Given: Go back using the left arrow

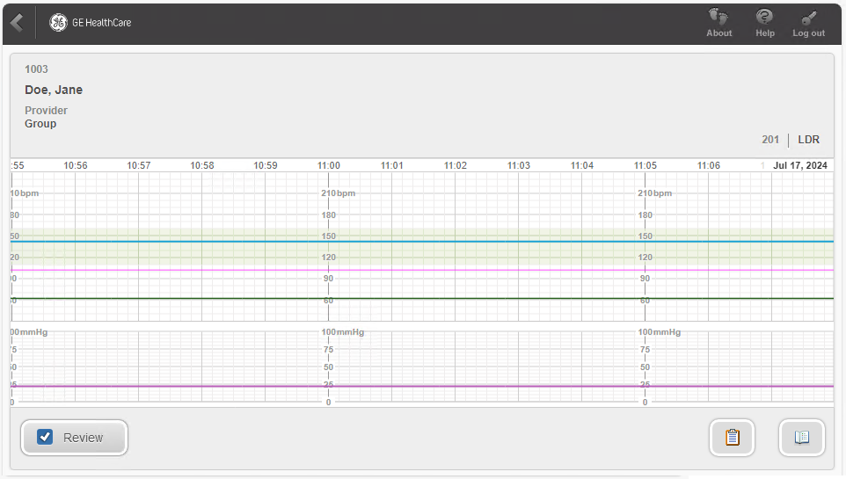Looking at the screenshot, I should click(17, 23).
